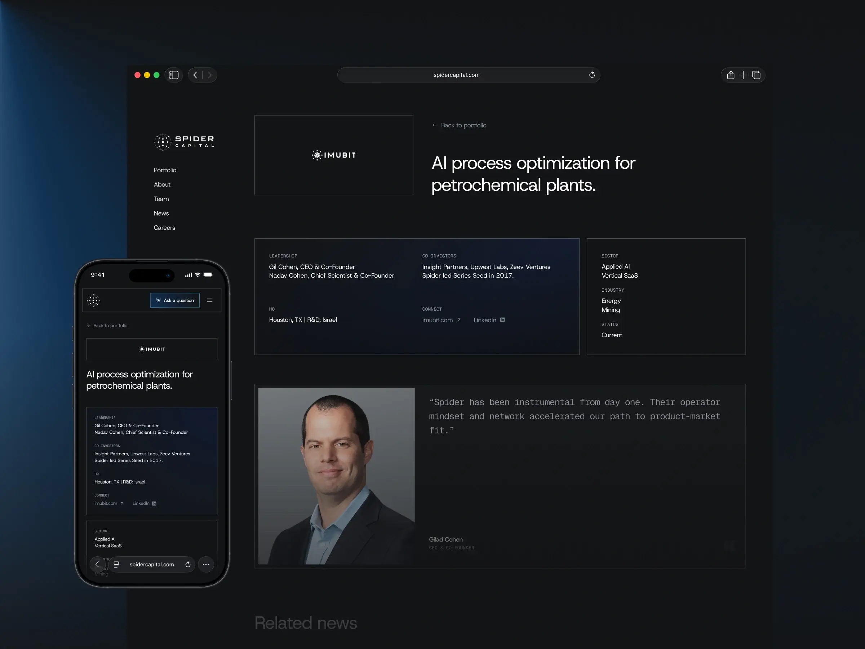The height and width of the screenshot is (649, 865).
Task: Click 'Gil Cohen, CEO & Co-Founder' on desktop
Action: [312, 267]
